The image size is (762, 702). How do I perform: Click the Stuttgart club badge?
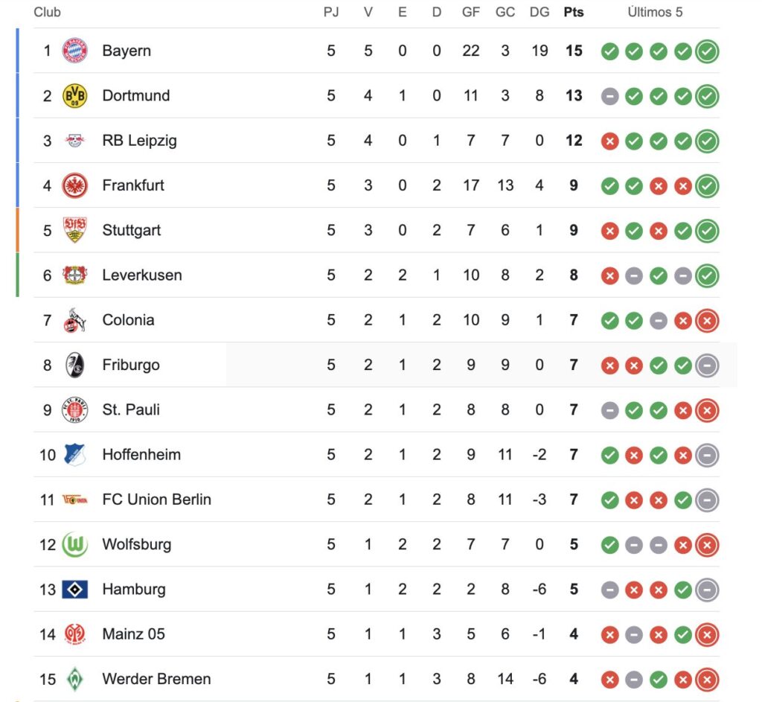[x=74, y=230]
